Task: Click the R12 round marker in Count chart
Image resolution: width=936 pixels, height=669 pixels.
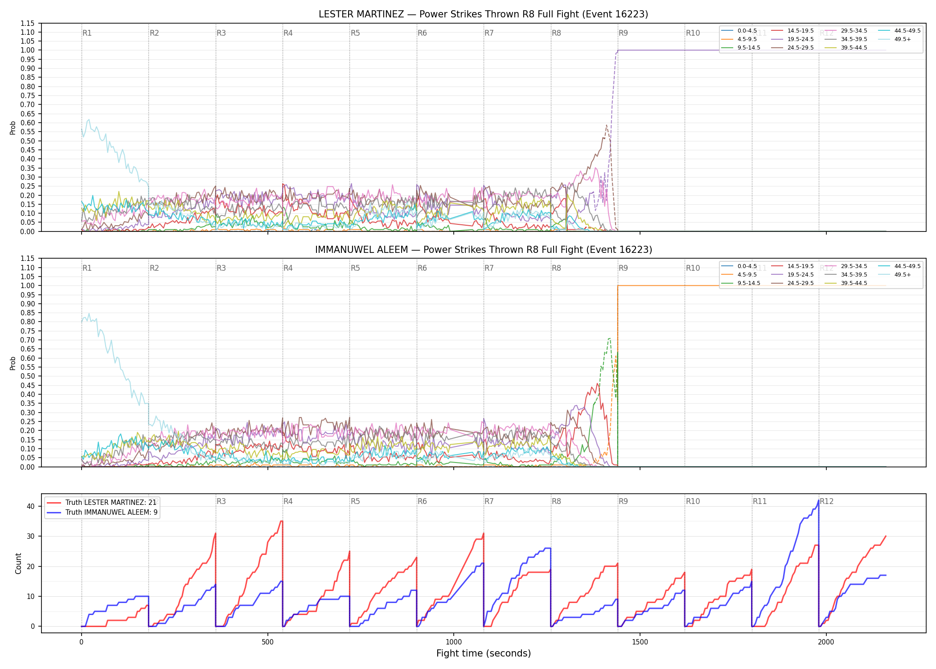Action: pyautogui.click(x=827, y=501)
